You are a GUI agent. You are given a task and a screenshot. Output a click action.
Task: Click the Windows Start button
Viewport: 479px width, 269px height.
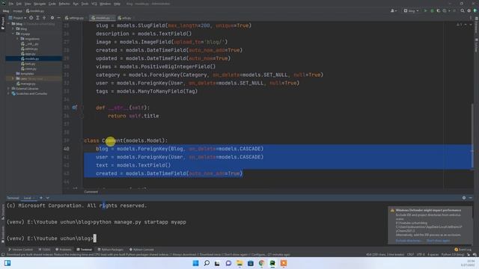click(x=196, y=263)
